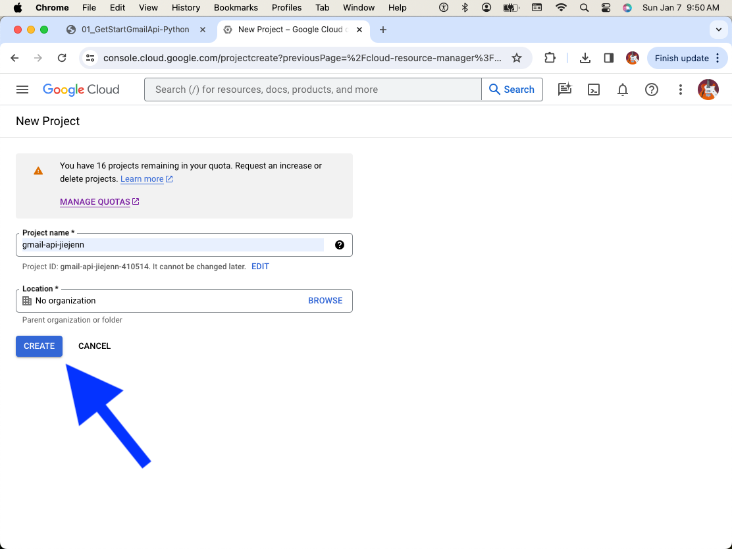Open the notifications bell
Screen dimensions: 732x549
pos(622,89)
